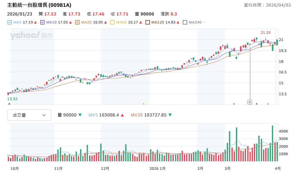Image resolution: width=294 pixels, height=175 pixels.
Task: Click the light blue triangle marker in late March
Action: click(268, 104)
